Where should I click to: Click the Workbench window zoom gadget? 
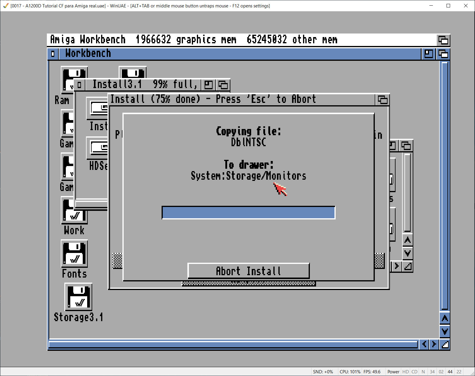click(x=429, y=54)
